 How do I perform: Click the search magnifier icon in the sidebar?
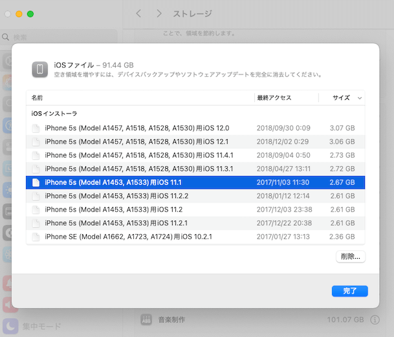(x=6, y=38)
